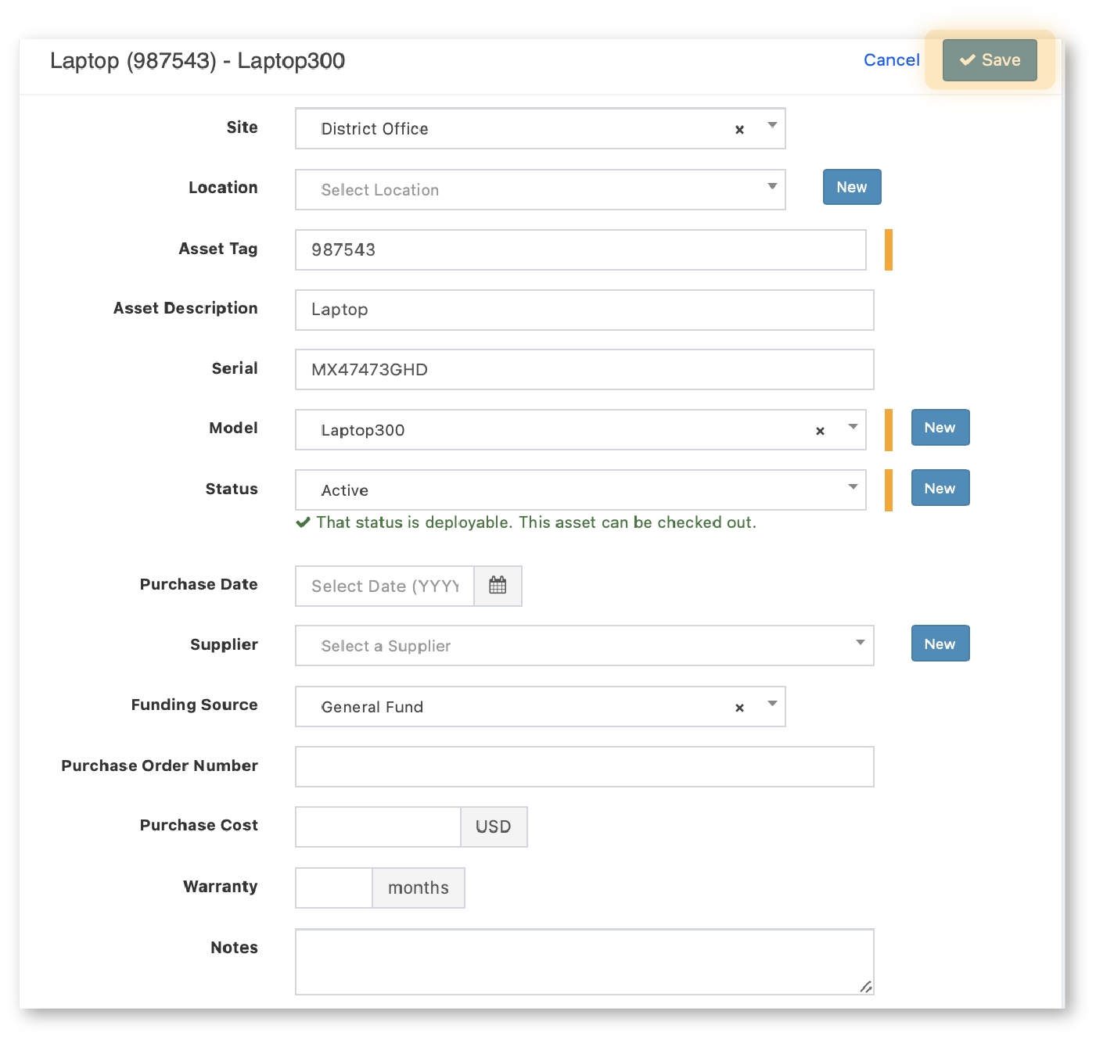Create a New model
This screenshot has height=1040, width=1096.
(x=940, y=428)
